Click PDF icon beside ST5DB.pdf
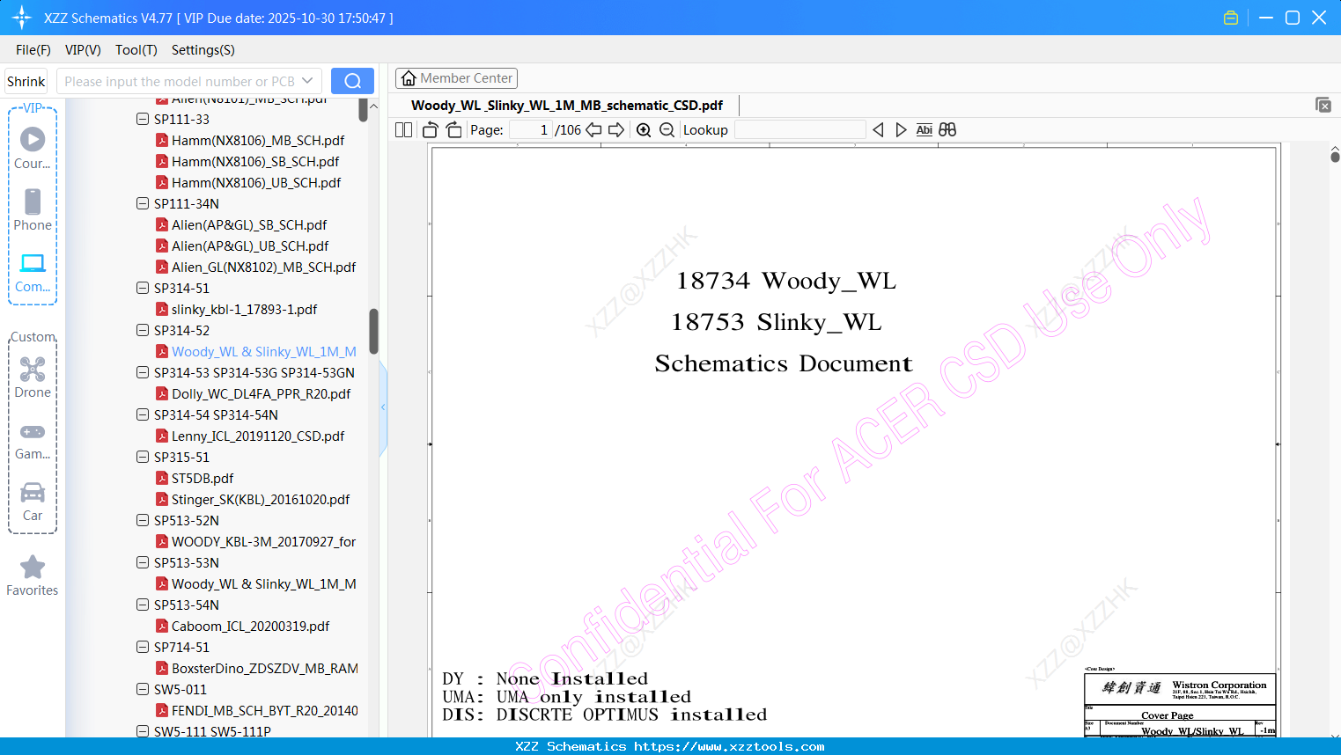 (x=162, y=478)
